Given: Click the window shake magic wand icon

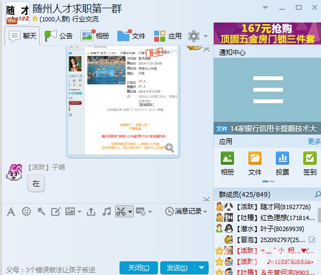Looking at the screenshot, I should click(41, 211).
